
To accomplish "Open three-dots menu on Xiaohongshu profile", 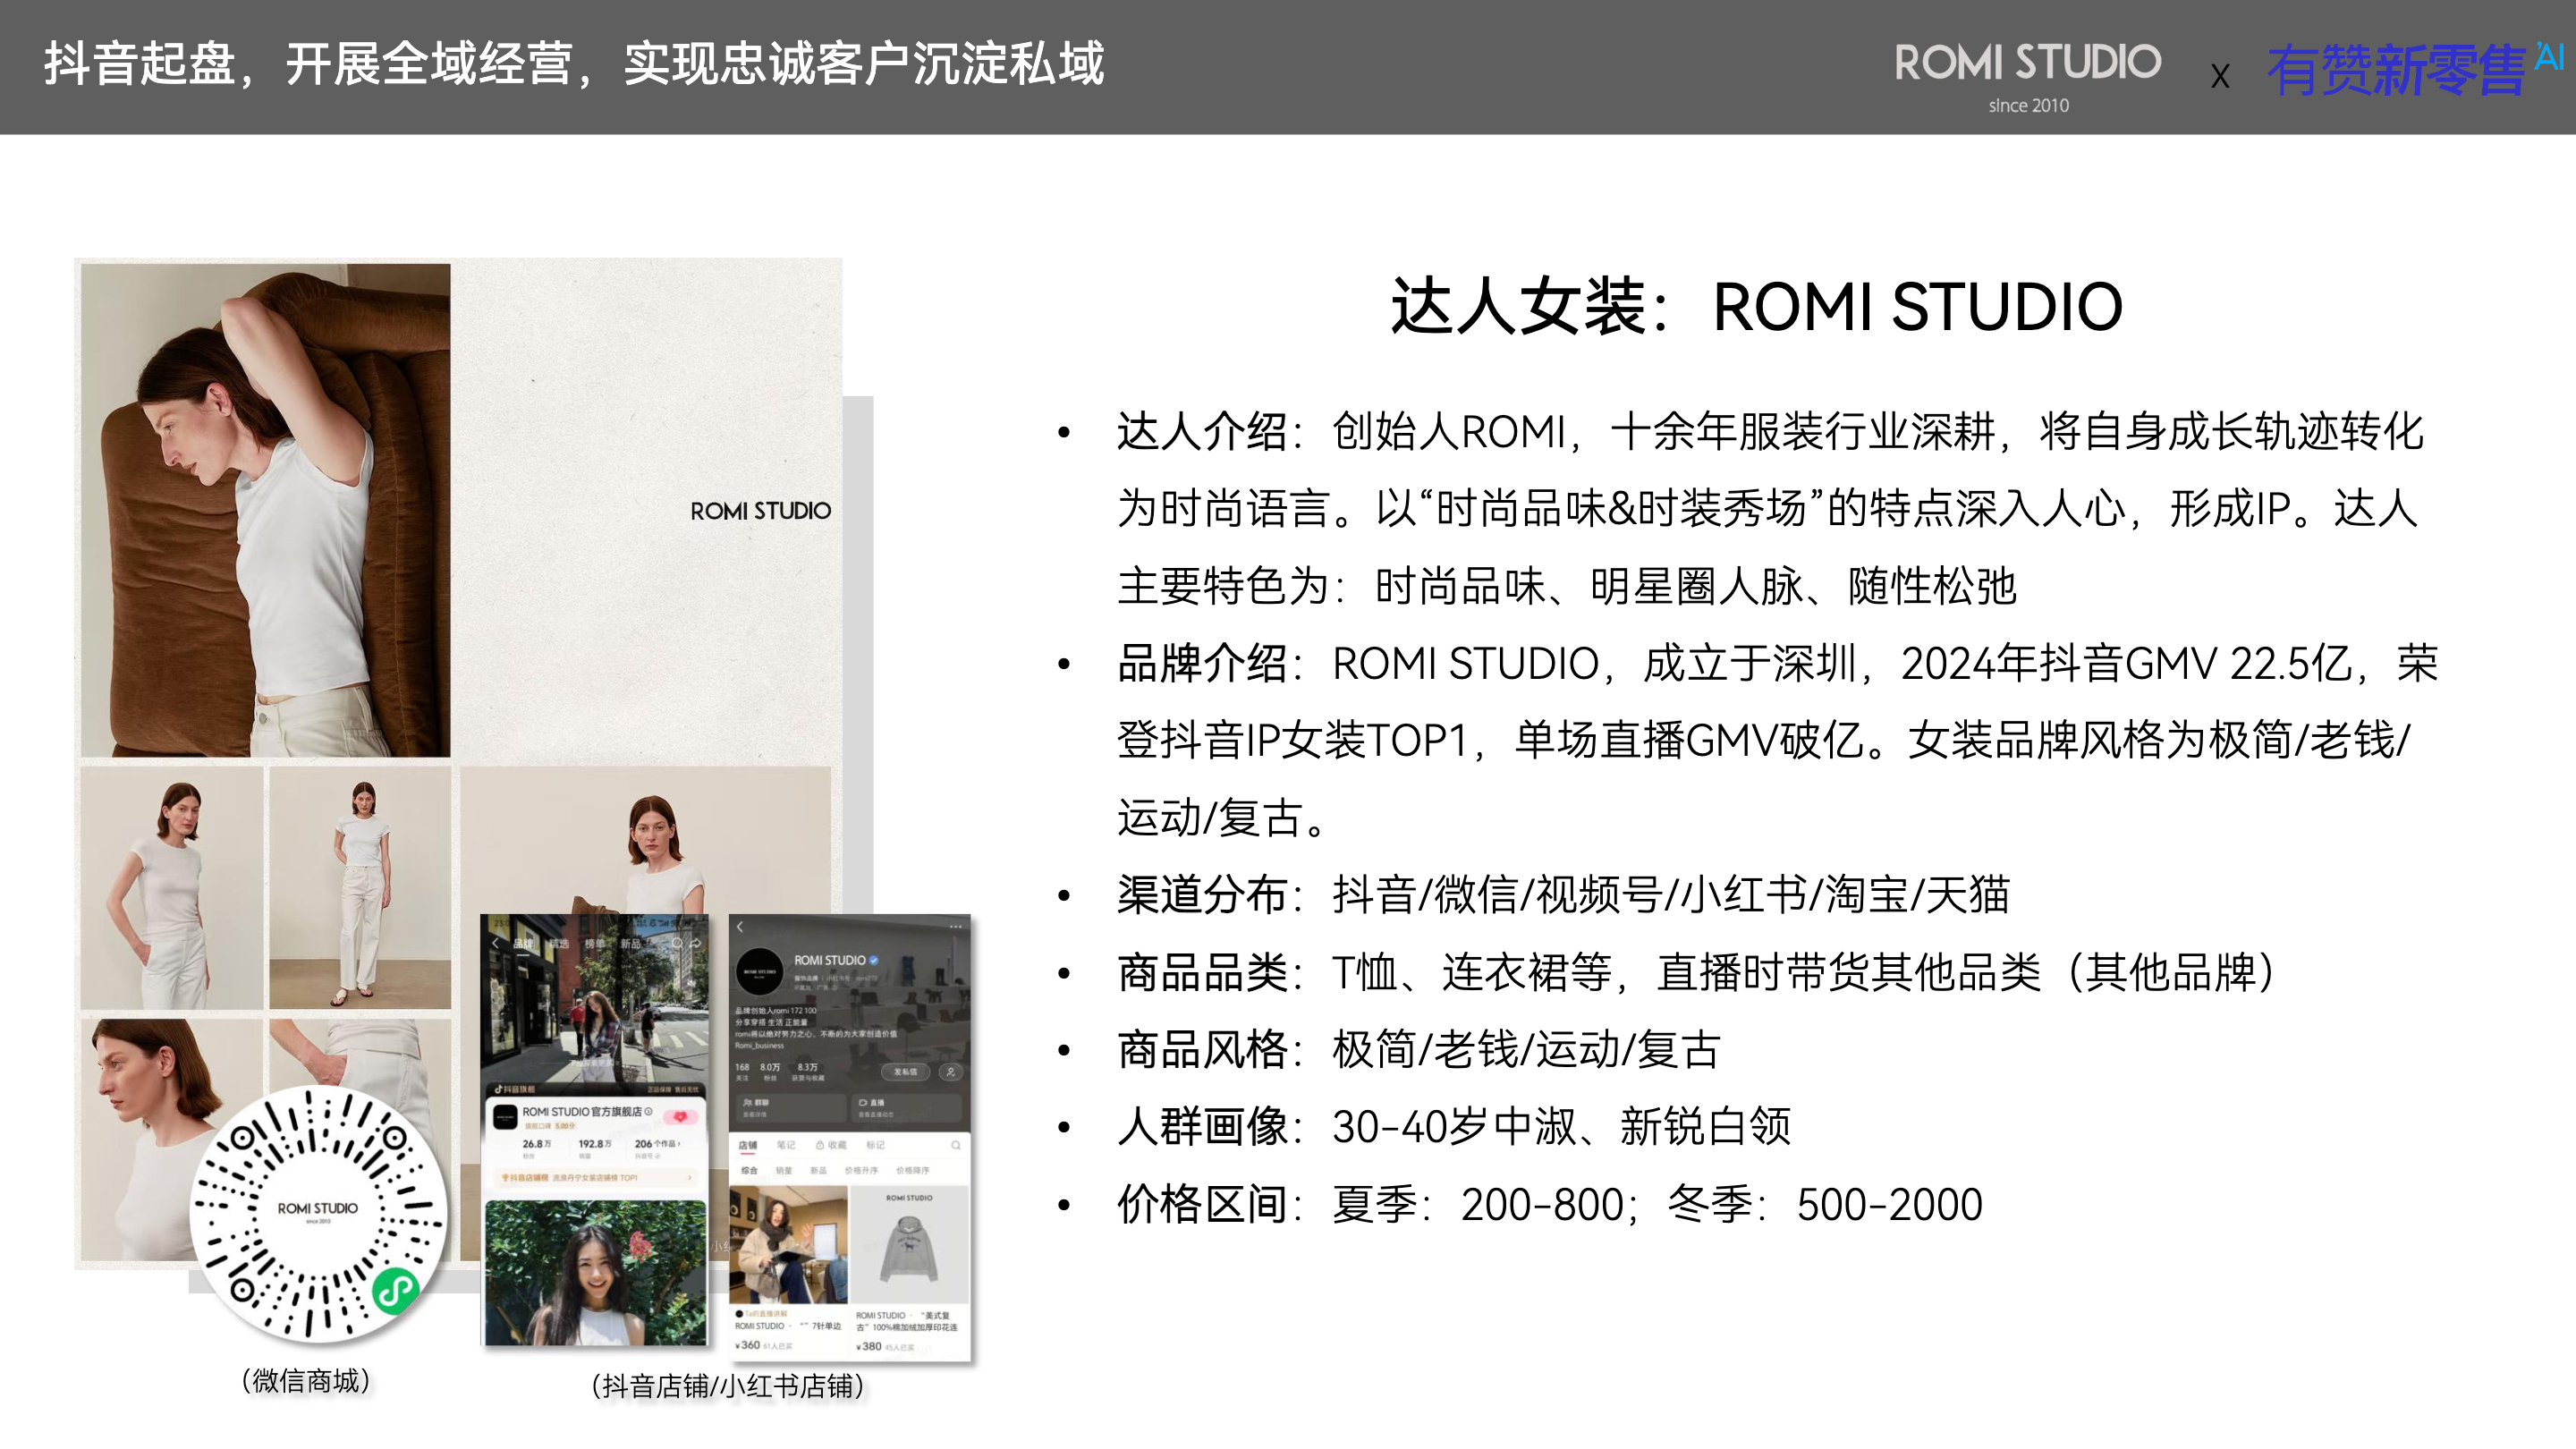I will point(955,927).
